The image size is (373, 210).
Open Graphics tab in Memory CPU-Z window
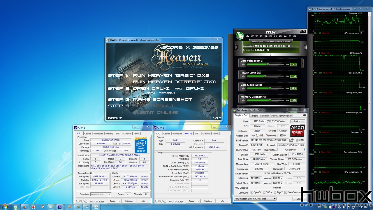click(206, 134)
